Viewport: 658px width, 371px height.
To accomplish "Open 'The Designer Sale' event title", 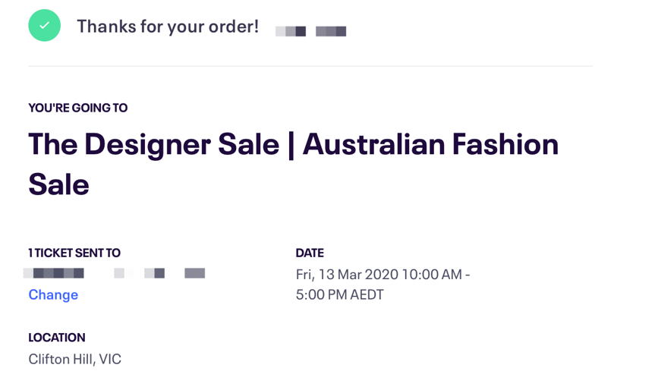I will pyautogui.click(x=153, y=144).
